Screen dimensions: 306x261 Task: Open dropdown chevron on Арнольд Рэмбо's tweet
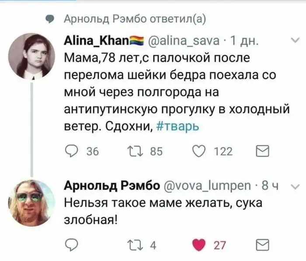click(294, 187)
